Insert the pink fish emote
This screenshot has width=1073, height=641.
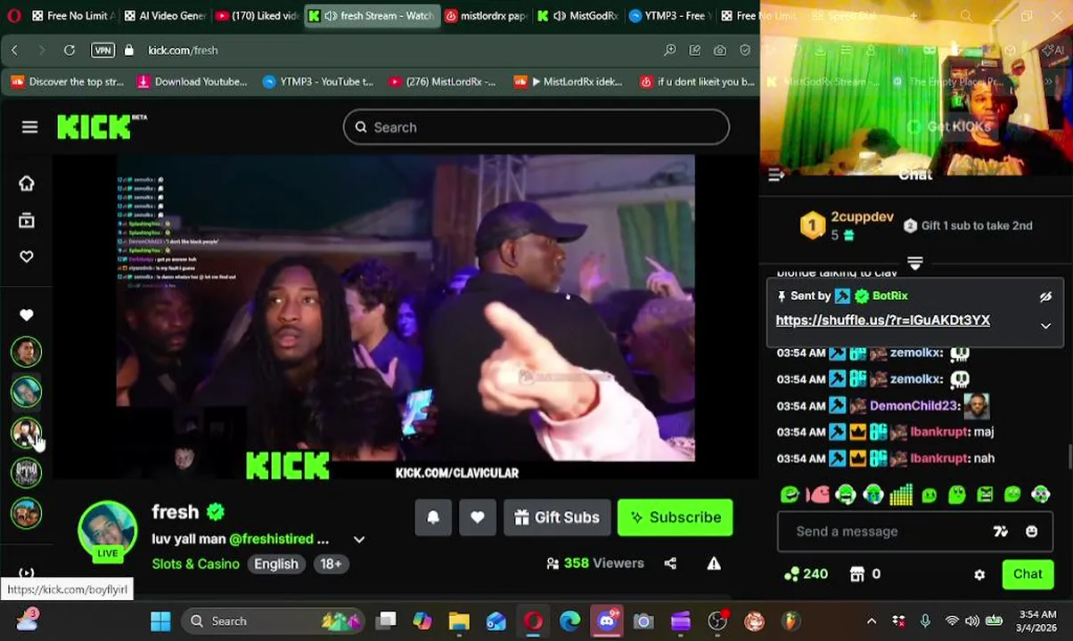(x=817, y=494)
